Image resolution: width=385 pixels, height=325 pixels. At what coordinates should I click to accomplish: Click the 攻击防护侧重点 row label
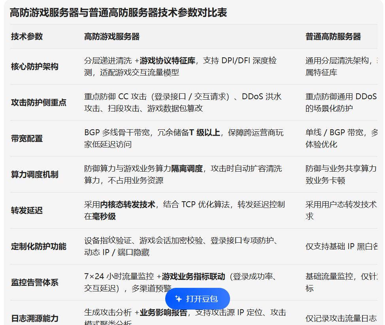[39, 102]
